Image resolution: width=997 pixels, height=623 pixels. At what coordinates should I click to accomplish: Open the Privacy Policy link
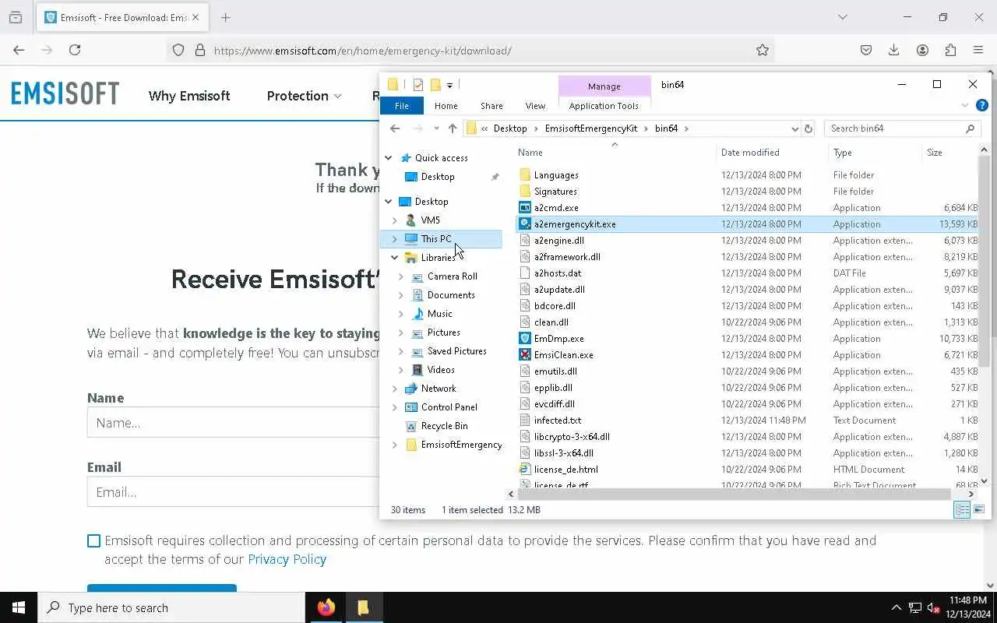click(287, 559)
